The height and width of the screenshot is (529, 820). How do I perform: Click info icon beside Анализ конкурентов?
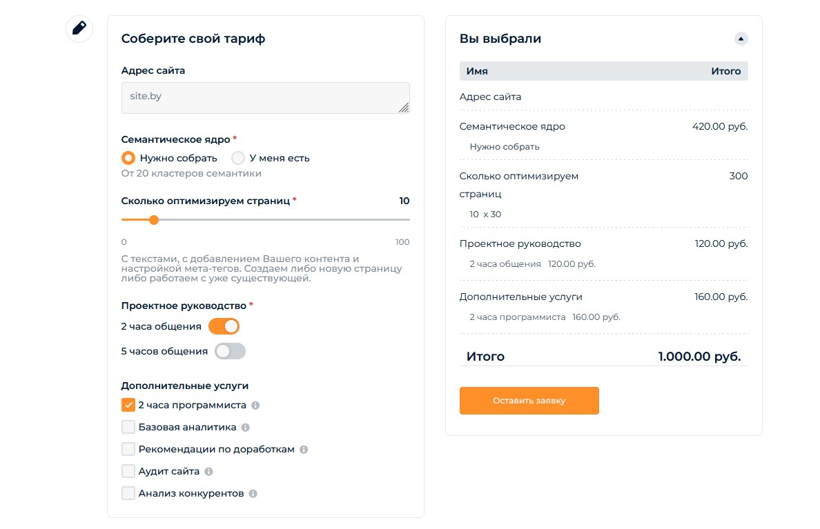click(x=253, y=493)
